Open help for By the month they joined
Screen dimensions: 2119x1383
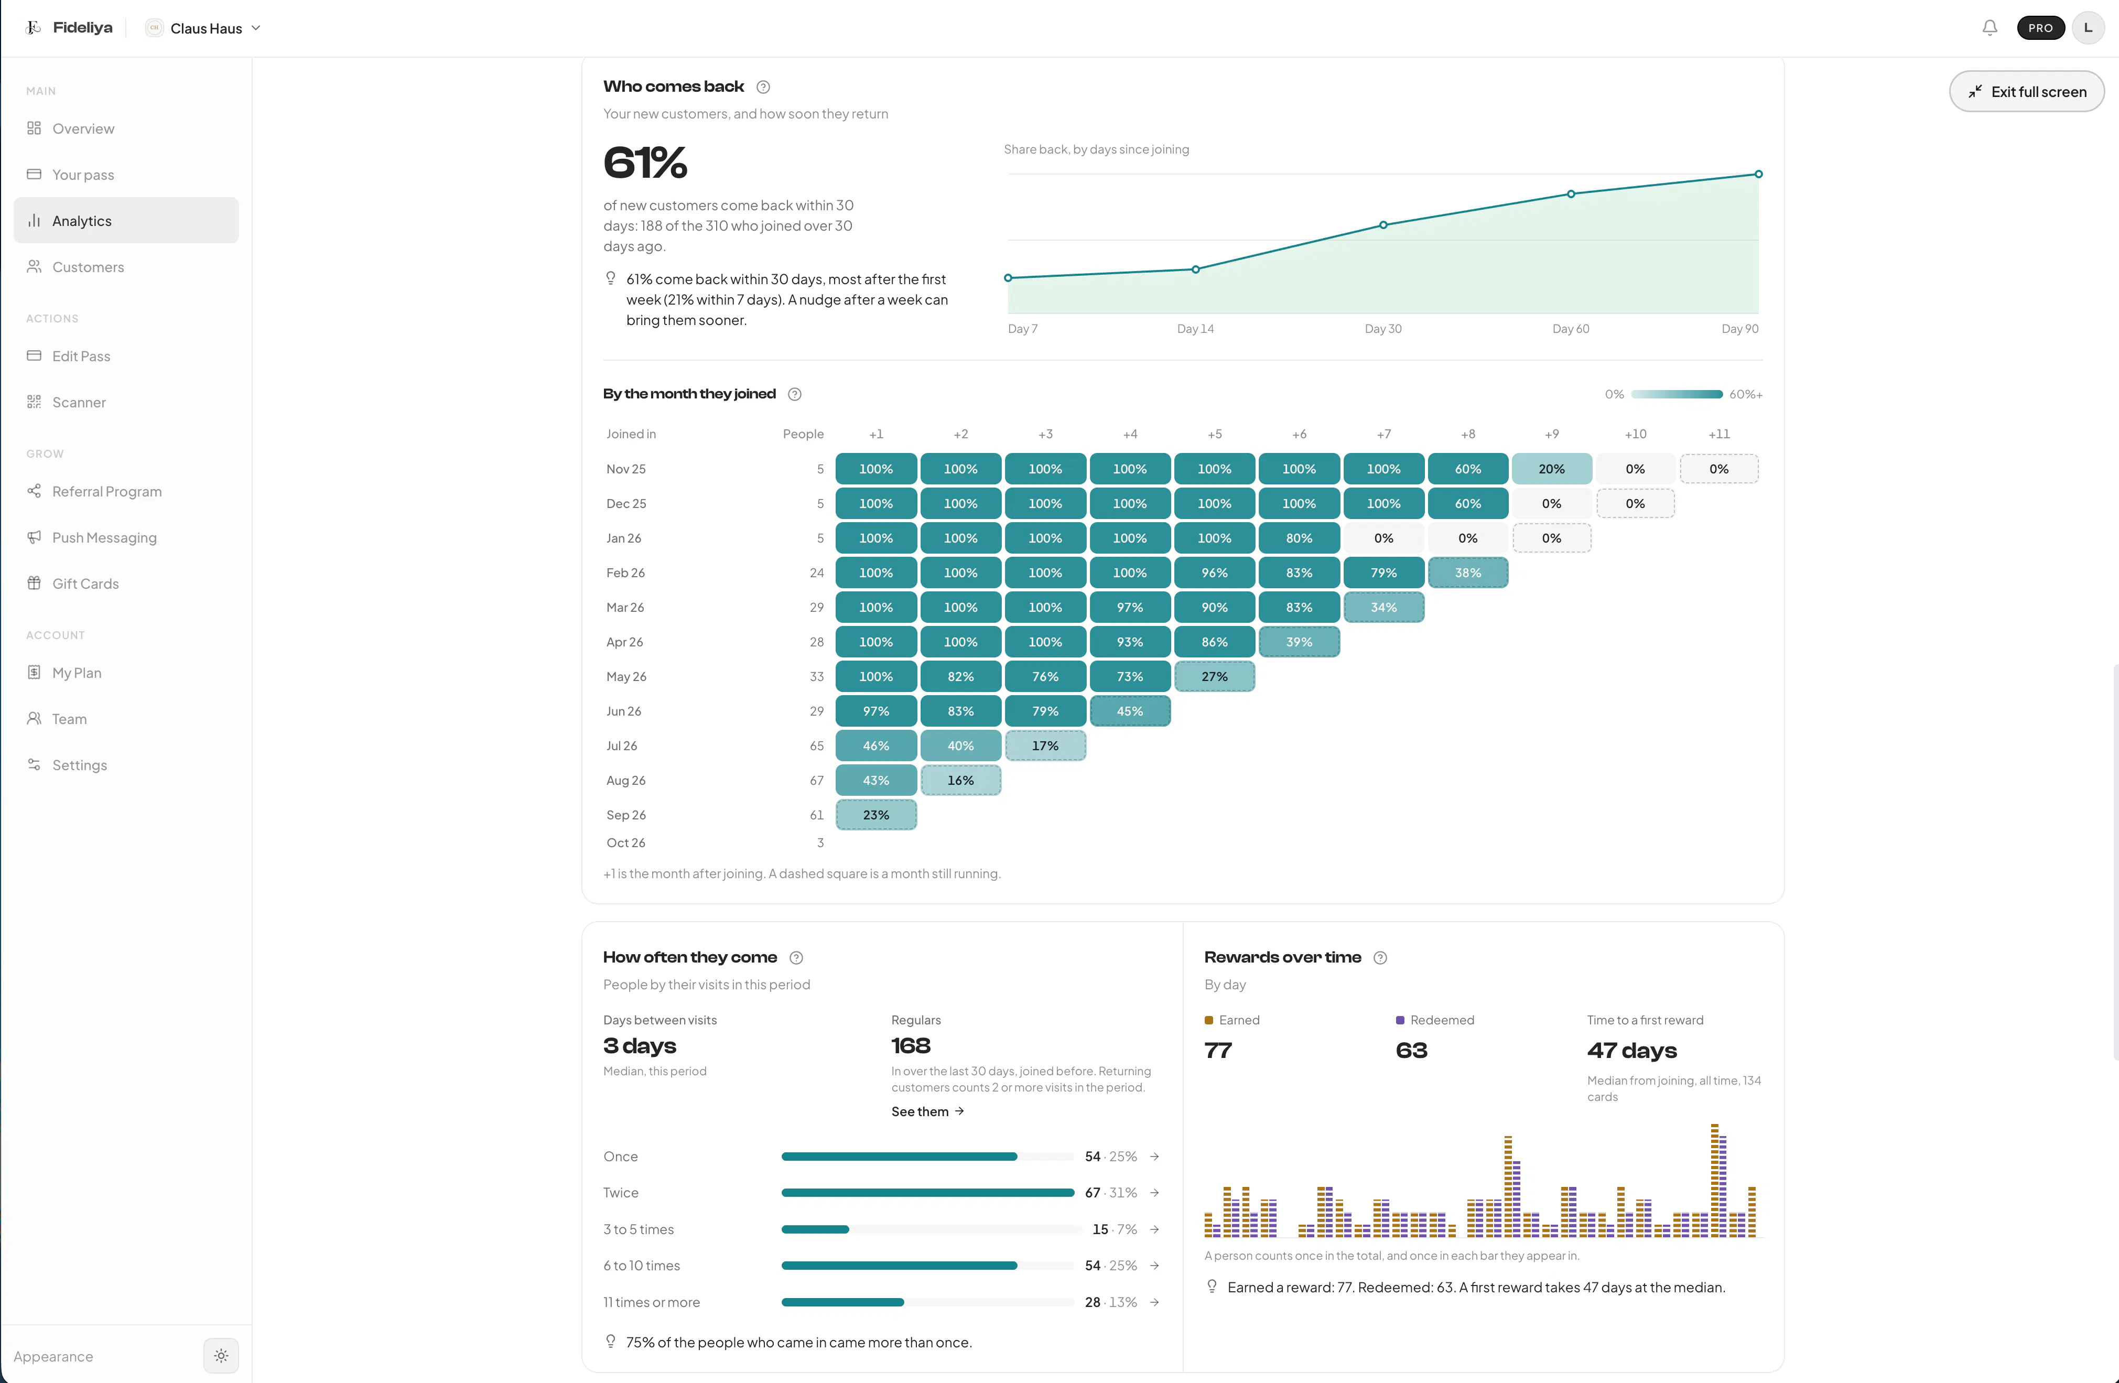tap(795, 394)
